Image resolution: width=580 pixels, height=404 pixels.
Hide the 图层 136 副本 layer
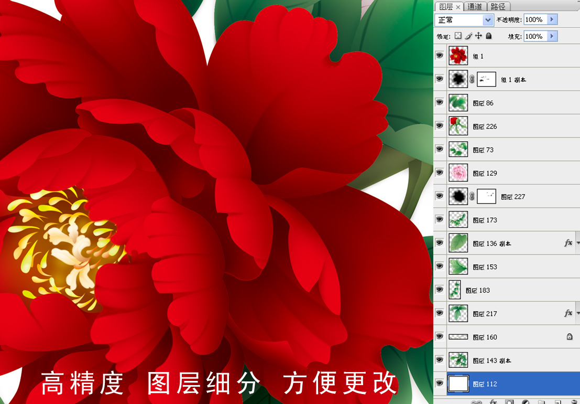click(440, 242)
